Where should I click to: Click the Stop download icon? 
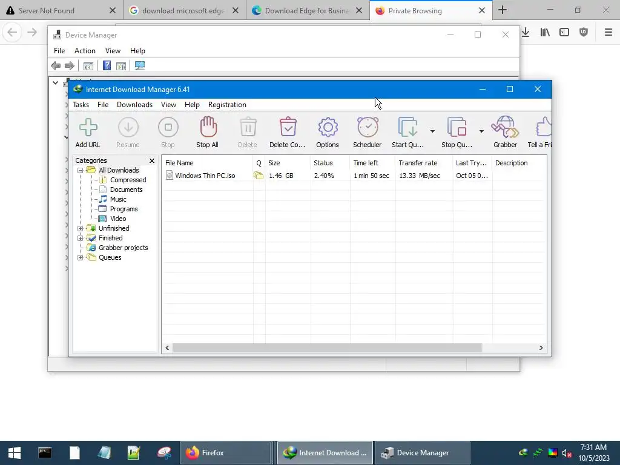click(x=168, y=127)
